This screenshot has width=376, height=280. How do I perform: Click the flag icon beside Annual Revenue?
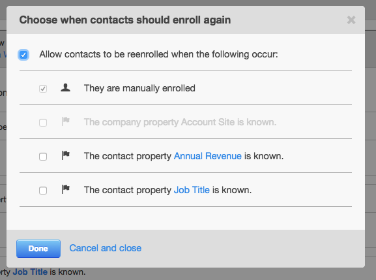pyautogui.click(x=65, y=155)
